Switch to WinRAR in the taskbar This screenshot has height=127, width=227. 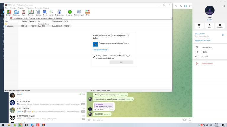(x=43, y=125)
